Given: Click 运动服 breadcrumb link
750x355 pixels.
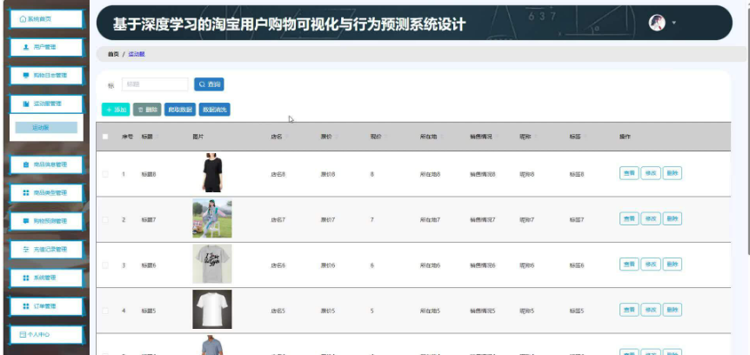Looking at the screenshot, I should click(137, 55).
